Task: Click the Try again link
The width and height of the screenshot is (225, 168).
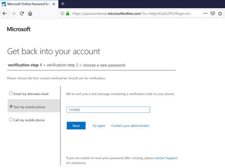Action: [x=99, y=126]
